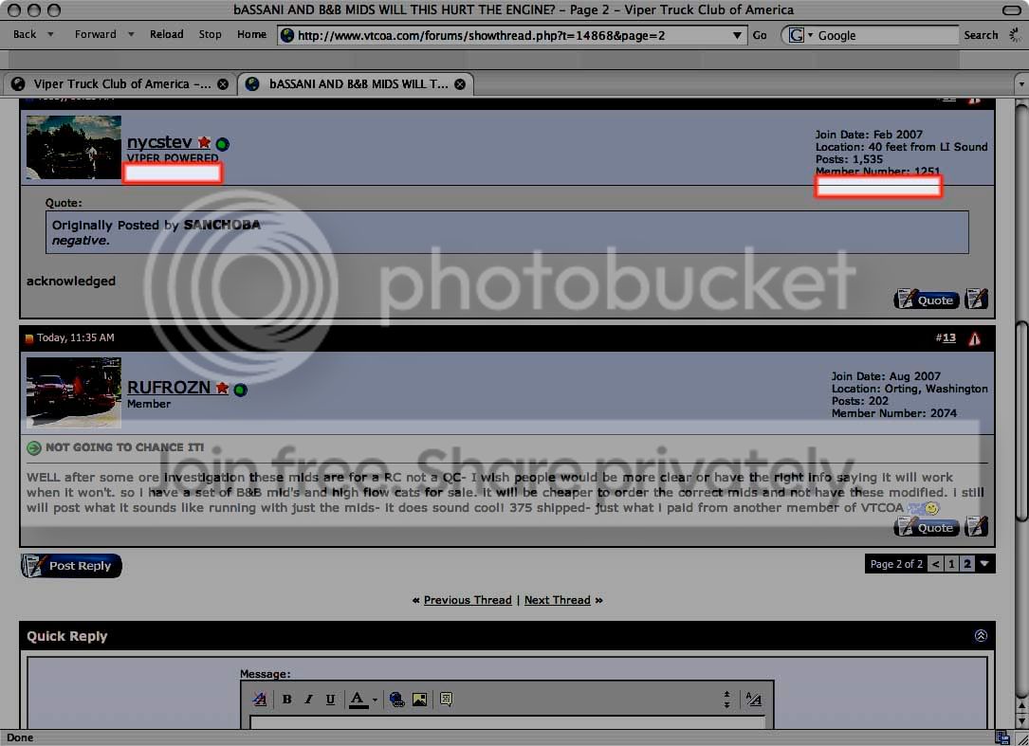Image resolution: width=1029 pixels, height=746 pixels.
Task: Toggle underline in Quick Reply editor
Action: click(x=330, y=700)
